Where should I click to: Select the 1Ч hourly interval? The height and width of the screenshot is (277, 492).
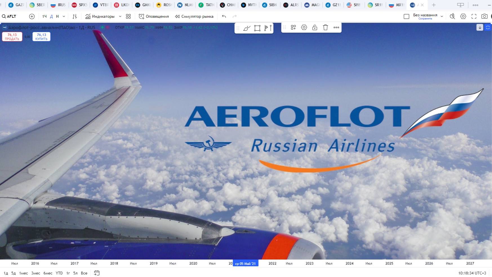[x=44, y=16]
